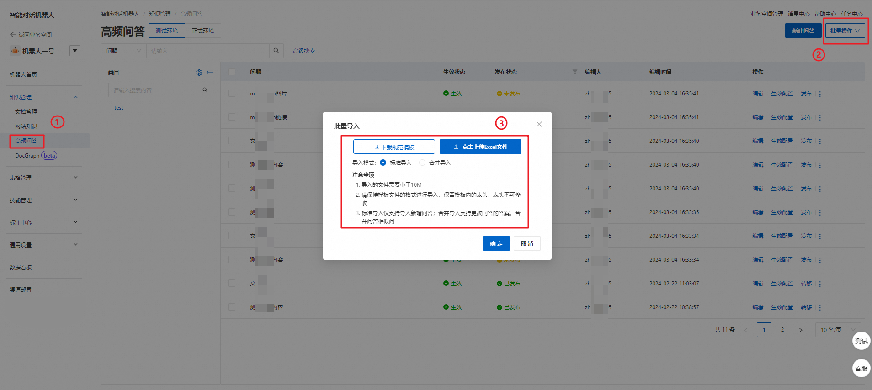Click filter icon in 发布状态 column header
This screenshot has height=390, width=872.
575,72
